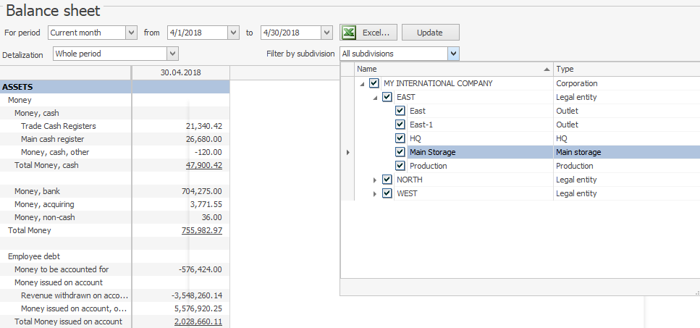Open the Filter by subdivision dropdown

(453, 54)
